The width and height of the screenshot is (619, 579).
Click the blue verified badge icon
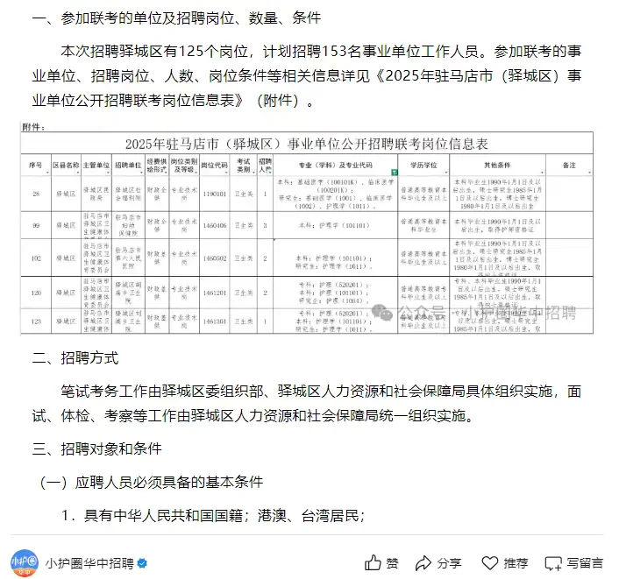point(142,563)
